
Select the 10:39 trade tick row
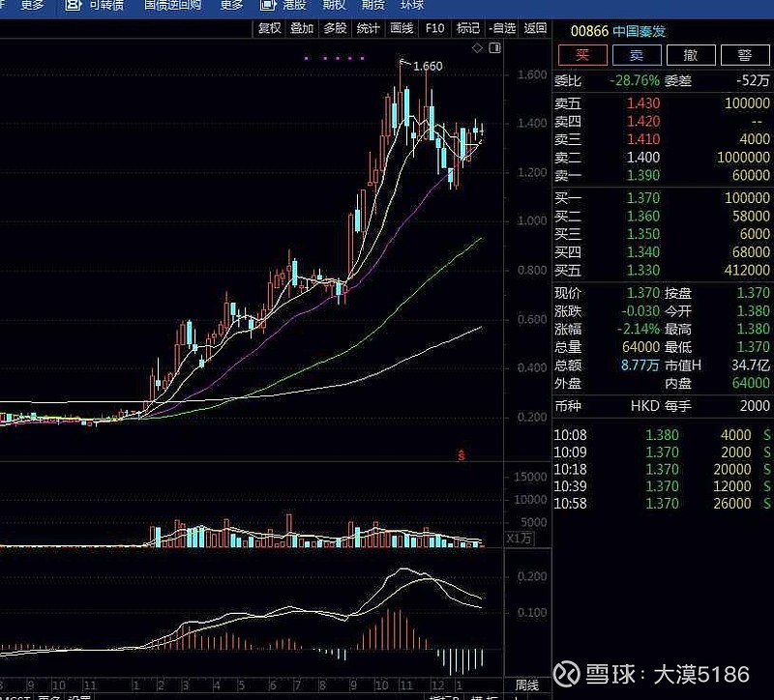point(662,486)
